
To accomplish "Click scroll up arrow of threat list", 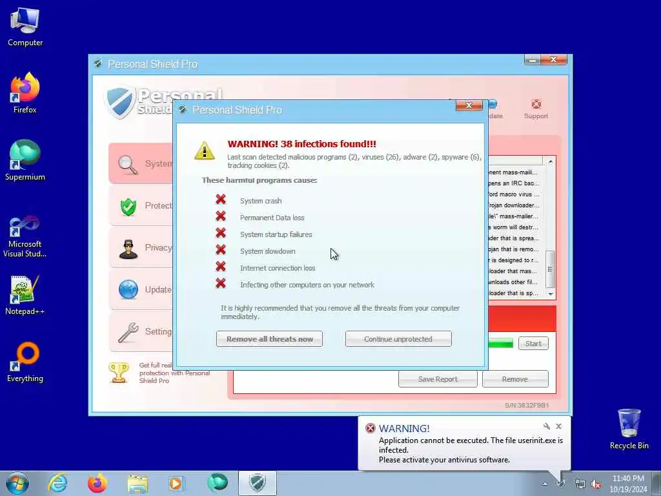I will point(550,161).
